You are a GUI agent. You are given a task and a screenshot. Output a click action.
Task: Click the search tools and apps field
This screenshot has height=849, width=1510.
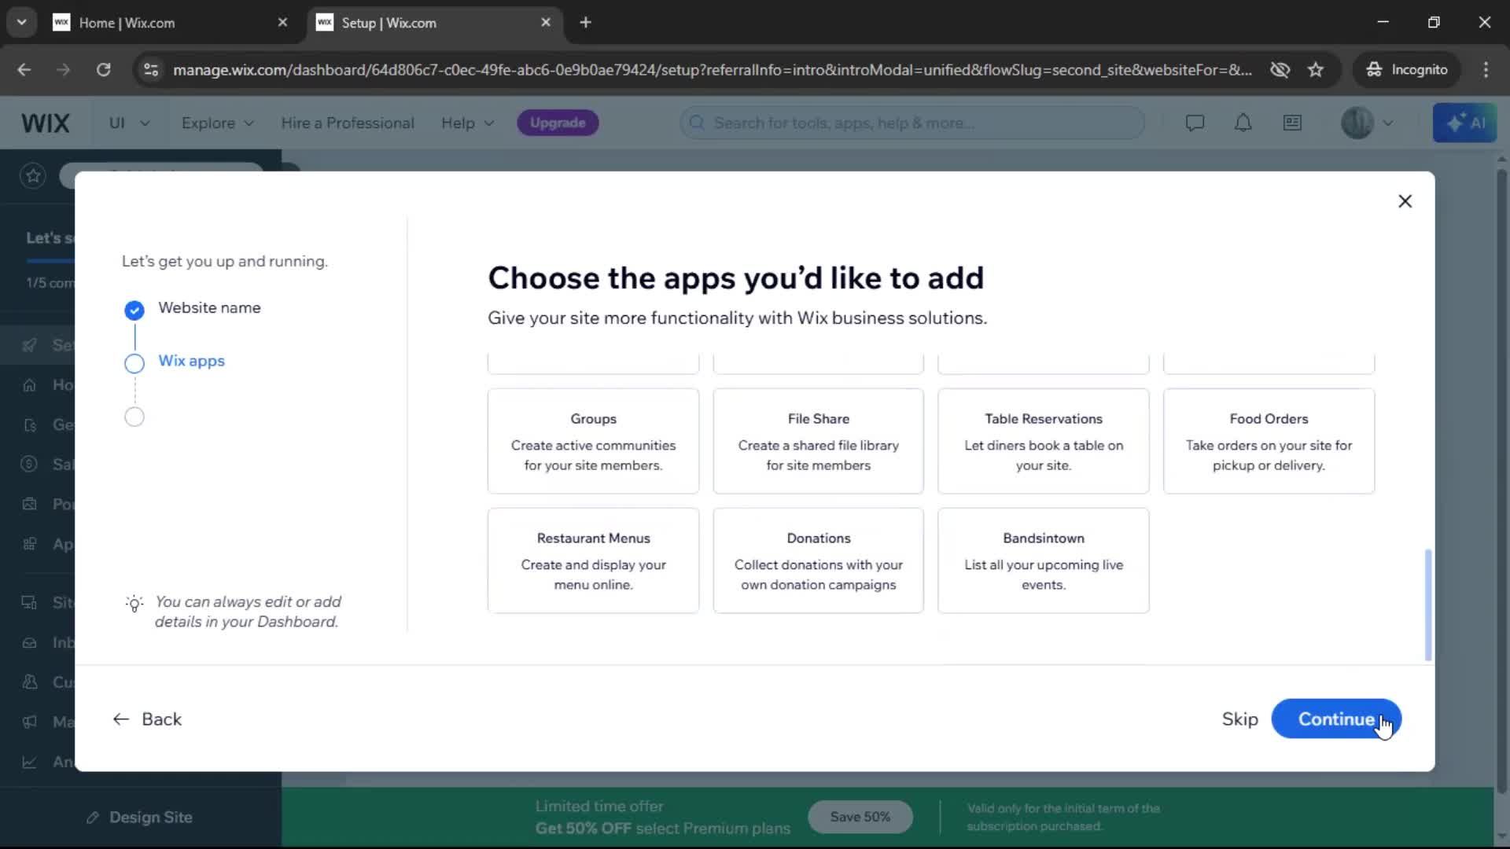pos(912,123)
